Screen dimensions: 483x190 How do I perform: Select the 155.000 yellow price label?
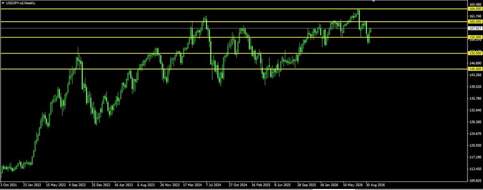[475, 37]
